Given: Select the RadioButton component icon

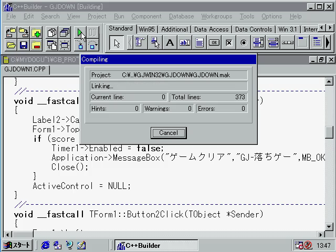Looking at the screenshot, I should pyautogui.click(x=244, y=43).
